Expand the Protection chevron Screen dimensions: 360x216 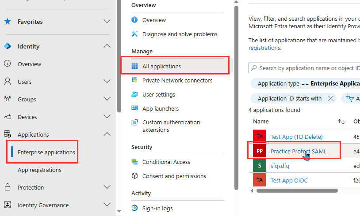pos(107,187)
